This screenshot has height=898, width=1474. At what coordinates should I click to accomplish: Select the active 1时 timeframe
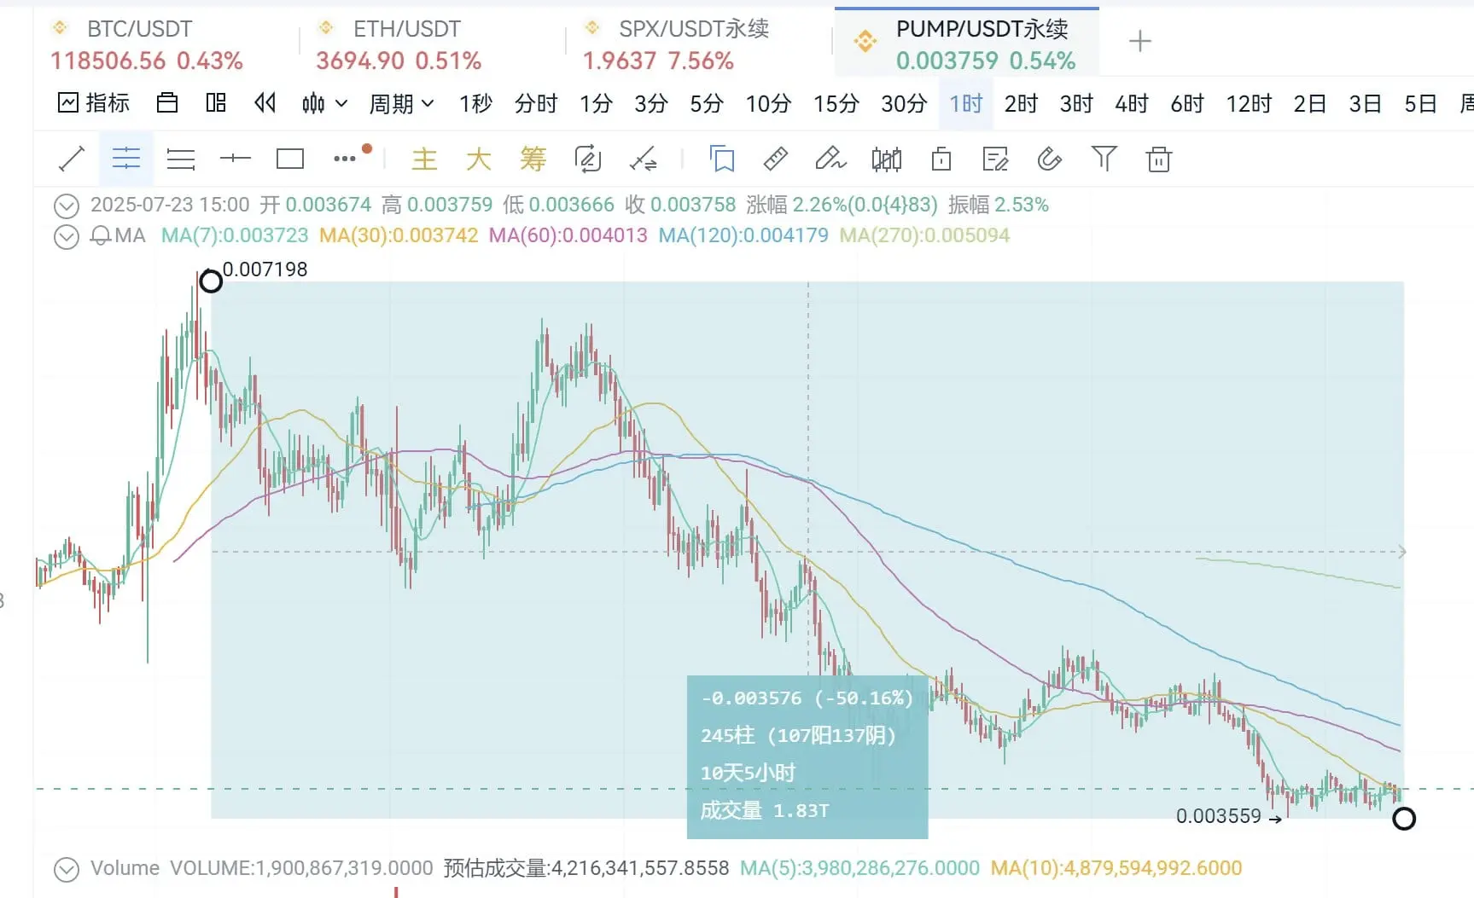pos(966,104)
